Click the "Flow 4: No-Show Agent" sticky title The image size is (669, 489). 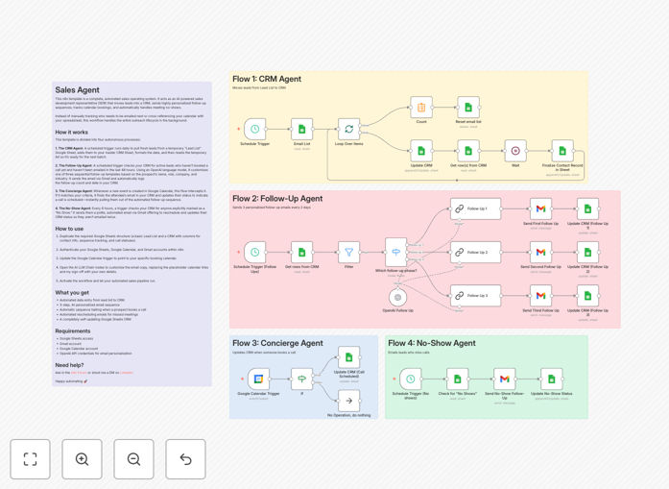pos(432,343)
